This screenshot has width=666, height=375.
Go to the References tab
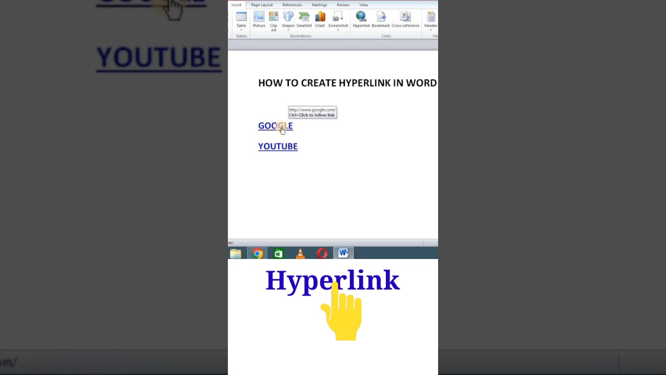tap(292, 5)
